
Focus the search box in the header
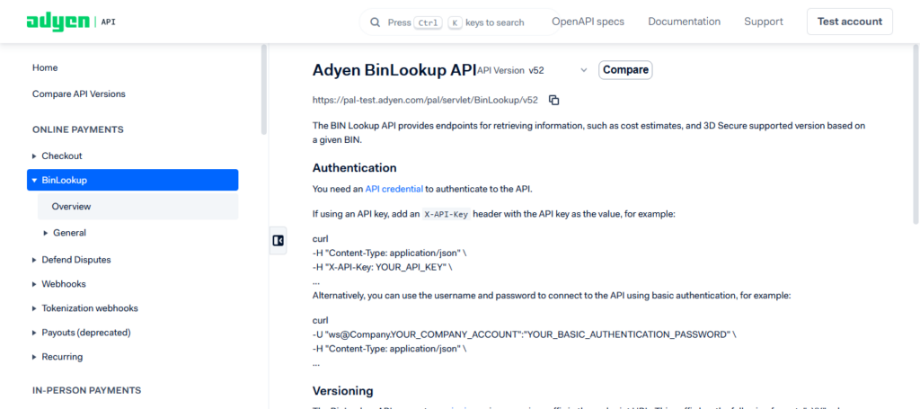pyautogui.click(x=459, y=22)
